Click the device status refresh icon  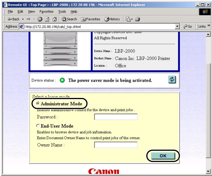coord(172,79)
